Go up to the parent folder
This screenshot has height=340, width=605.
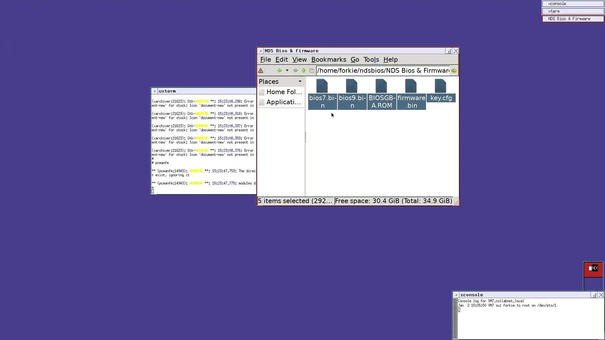coord(303,71)
